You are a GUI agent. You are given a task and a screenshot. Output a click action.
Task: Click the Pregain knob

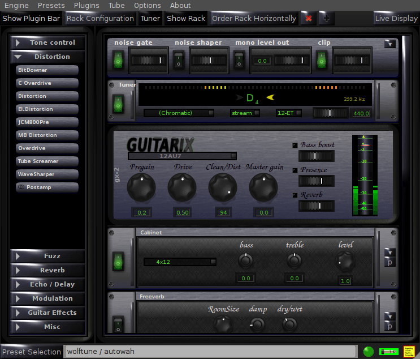tap(141, 187)
